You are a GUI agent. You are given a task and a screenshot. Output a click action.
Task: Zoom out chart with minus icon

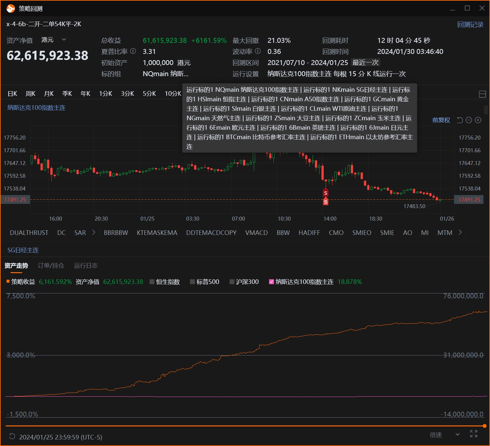[x=469, y=120]
